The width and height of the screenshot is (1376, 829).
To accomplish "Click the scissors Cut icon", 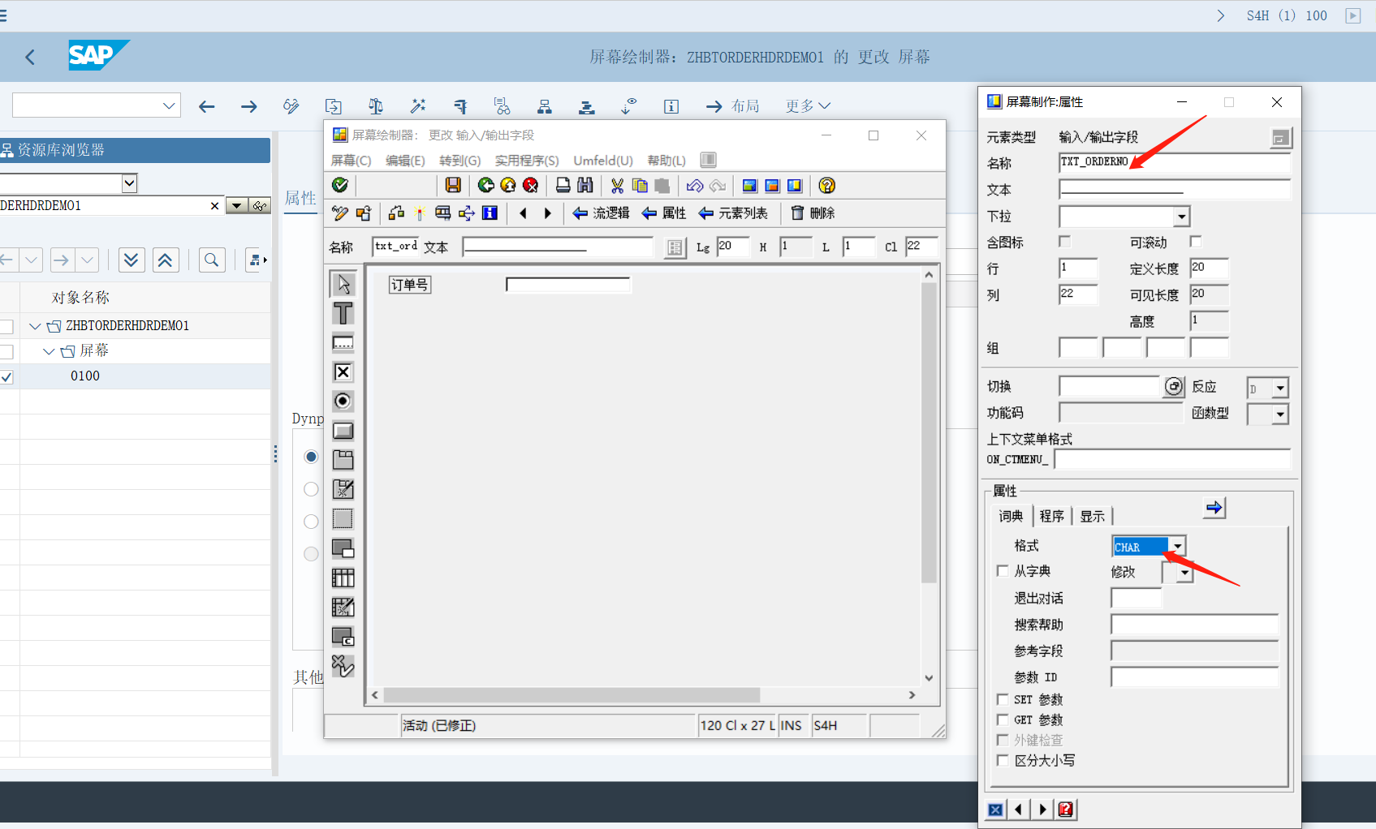I will (x=618, y=186).
